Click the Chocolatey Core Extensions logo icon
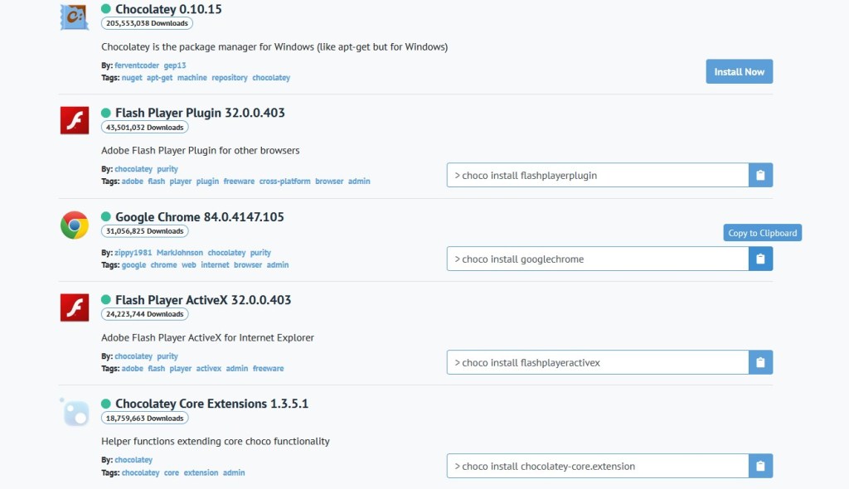Screen dimensions: 849x489 75,412
